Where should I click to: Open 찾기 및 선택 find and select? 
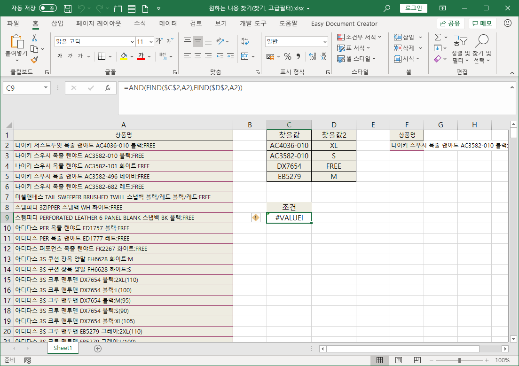point(481,49)
